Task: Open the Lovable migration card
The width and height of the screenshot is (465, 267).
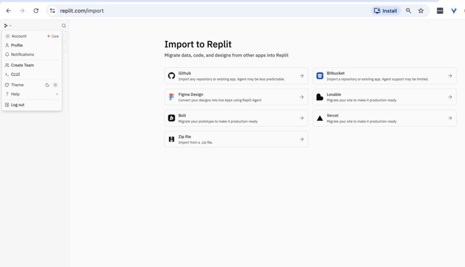Action: pos(385,97)
